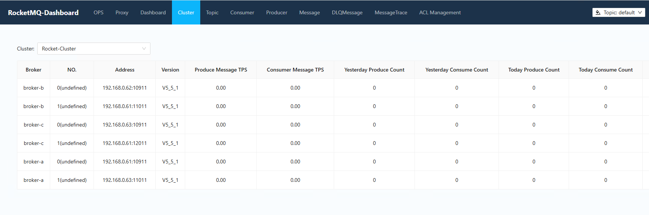The image size is (649, 215).
Task: Click the Yesterday Produce Count column header
Action: click(x=374, y=70)
